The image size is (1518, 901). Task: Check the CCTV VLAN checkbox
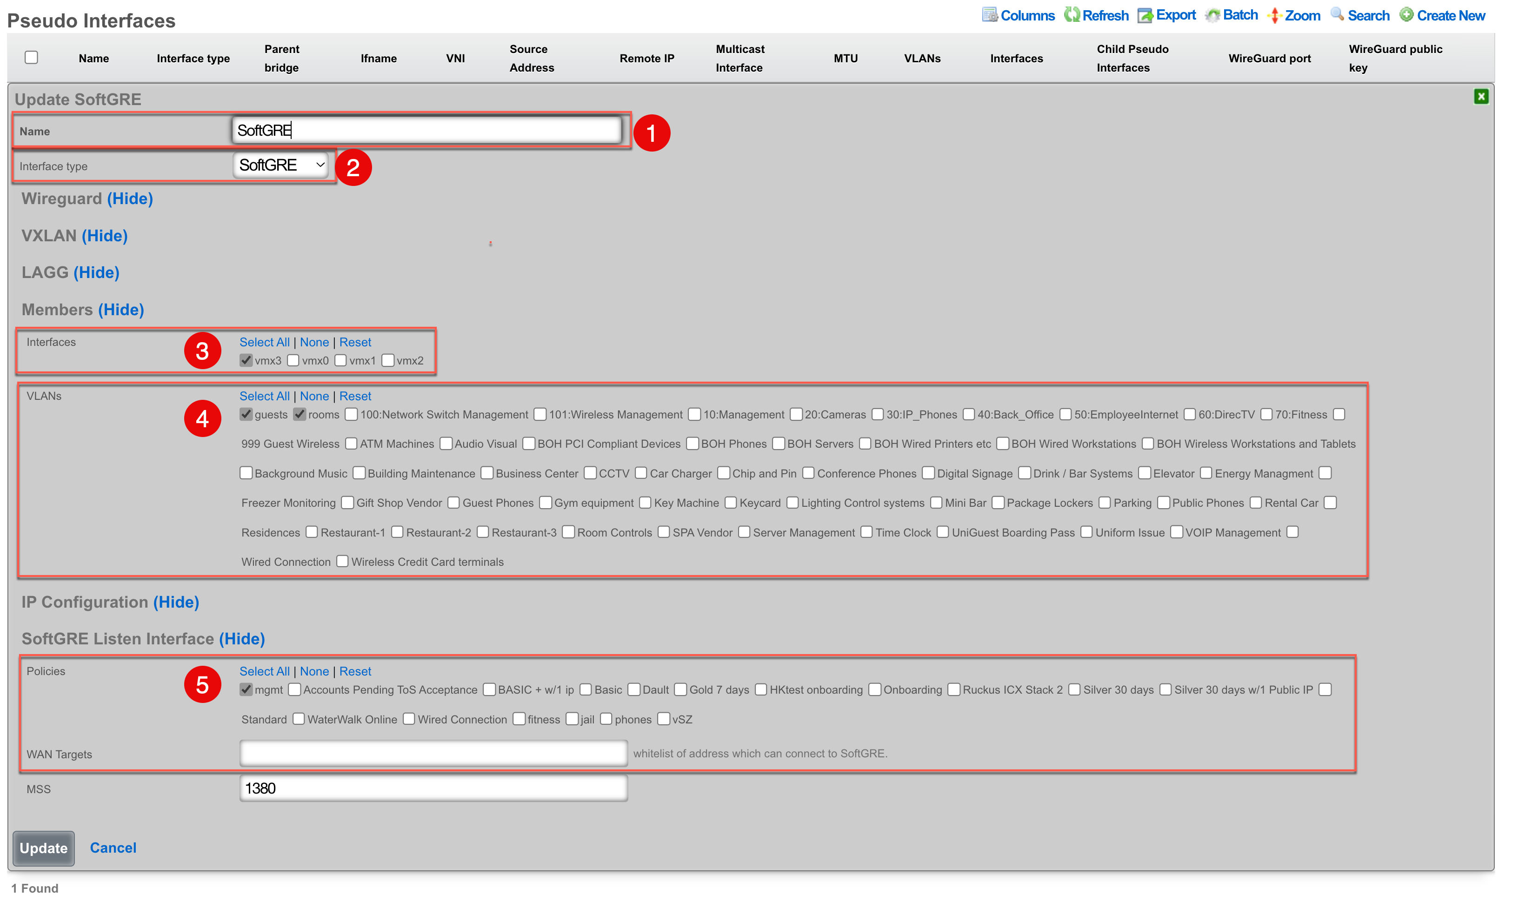tap(590, 473)
